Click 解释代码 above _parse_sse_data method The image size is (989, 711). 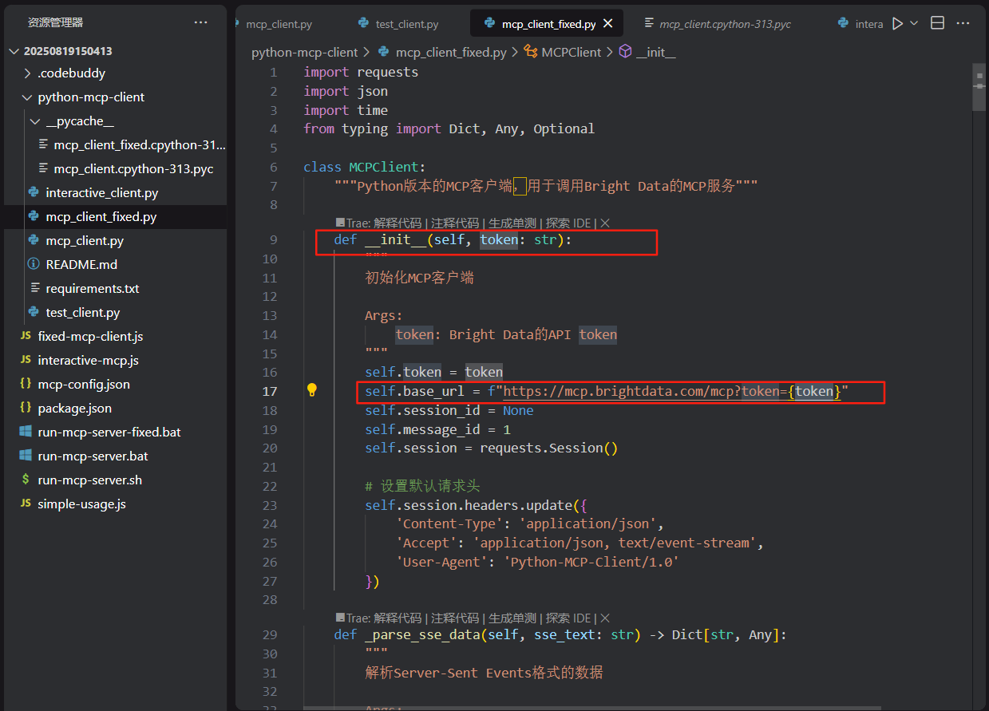pos(398,618)
